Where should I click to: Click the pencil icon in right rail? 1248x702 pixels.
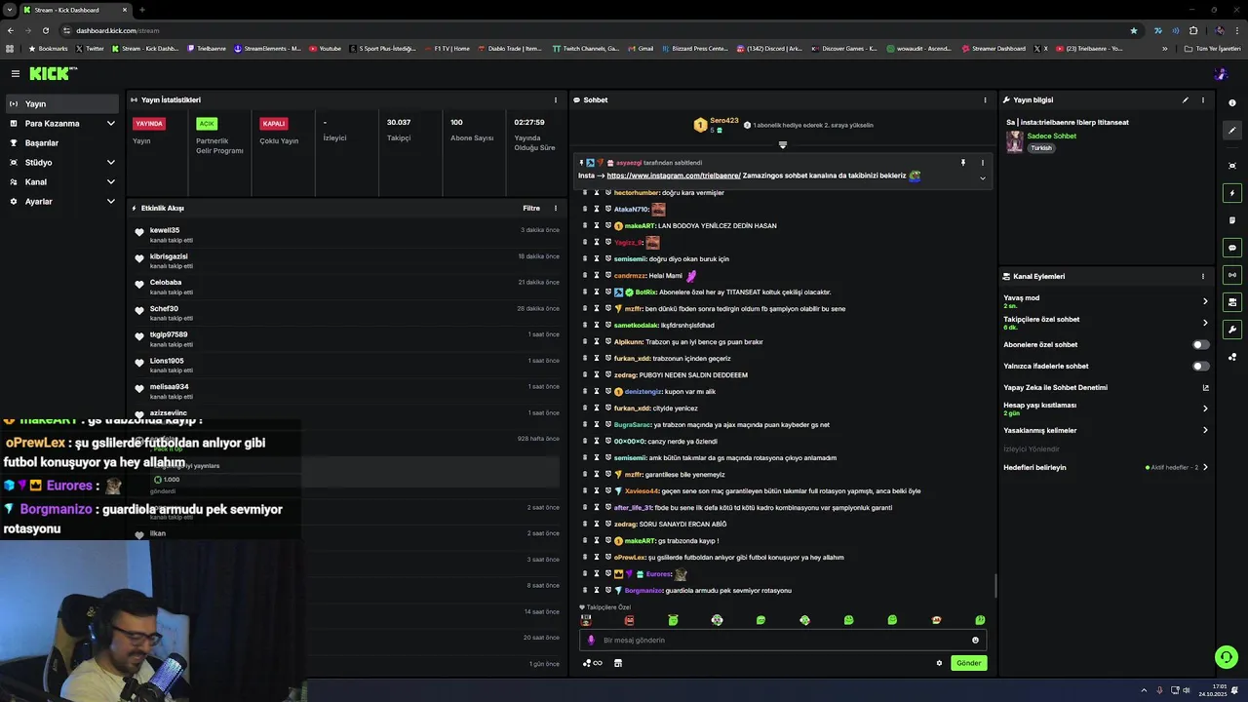point(1232,130)
